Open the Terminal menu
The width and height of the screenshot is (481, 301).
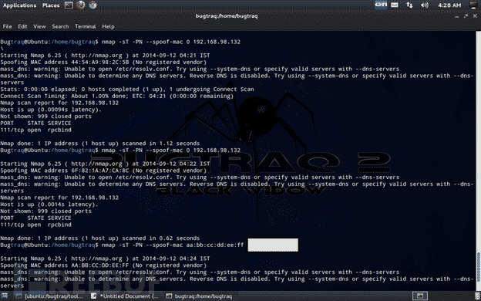pyautogui.click(x=86, y=26)
